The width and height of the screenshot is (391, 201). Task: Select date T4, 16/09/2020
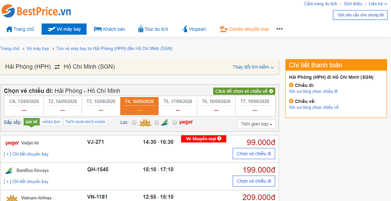[139, 106]
